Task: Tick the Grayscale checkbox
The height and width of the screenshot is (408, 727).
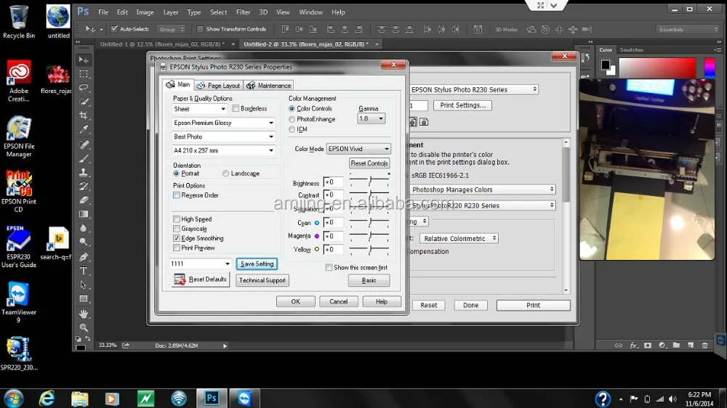Action: coord(177,229)
